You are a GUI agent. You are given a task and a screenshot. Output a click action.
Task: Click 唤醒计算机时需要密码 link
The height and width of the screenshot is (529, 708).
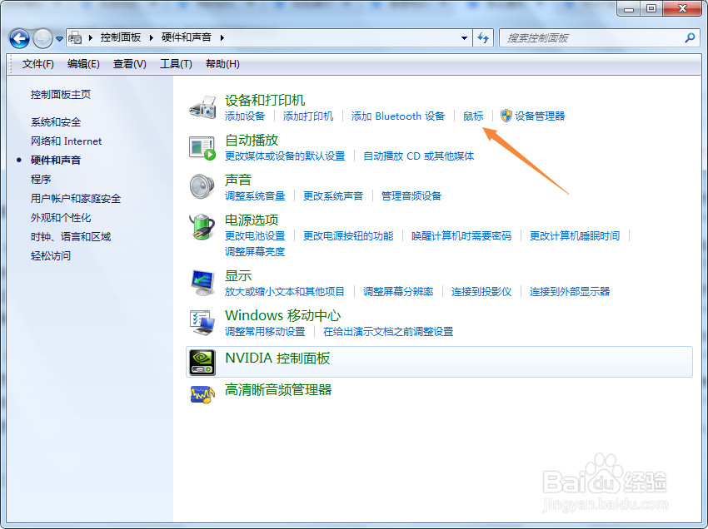[x=461, y=236]
